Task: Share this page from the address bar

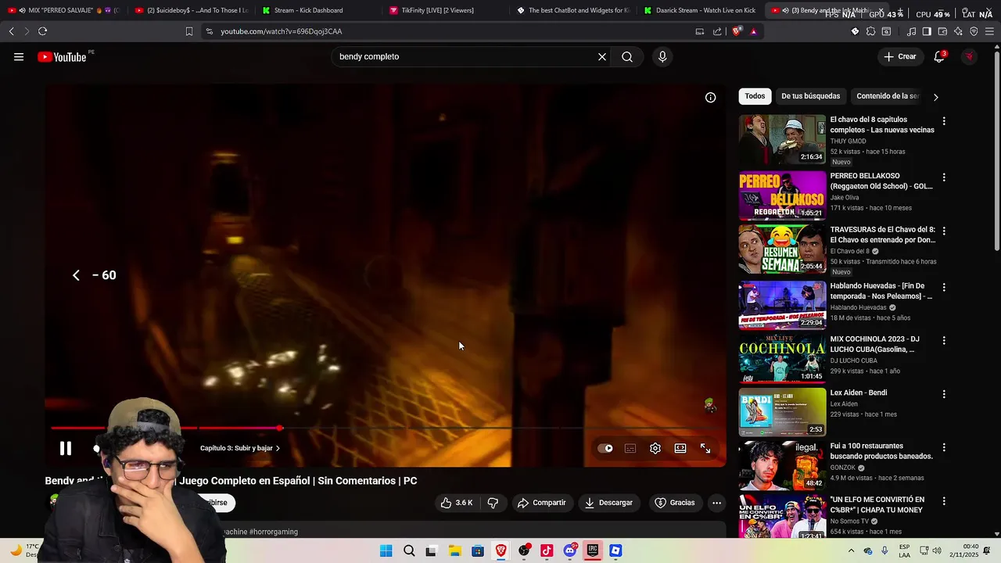Action: click(717, 31)
